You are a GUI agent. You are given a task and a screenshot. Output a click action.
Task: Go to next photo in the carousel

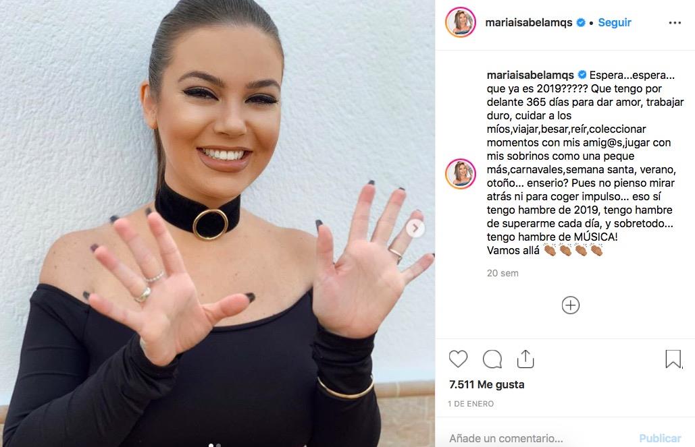point(415,229)
